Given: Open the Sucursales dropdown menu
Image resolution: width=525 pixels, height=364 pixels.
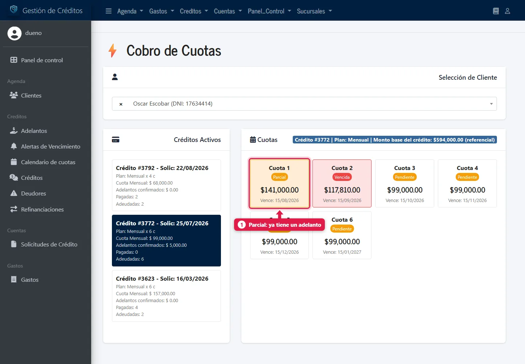Looking at the screenshot, I should (314, 11).
